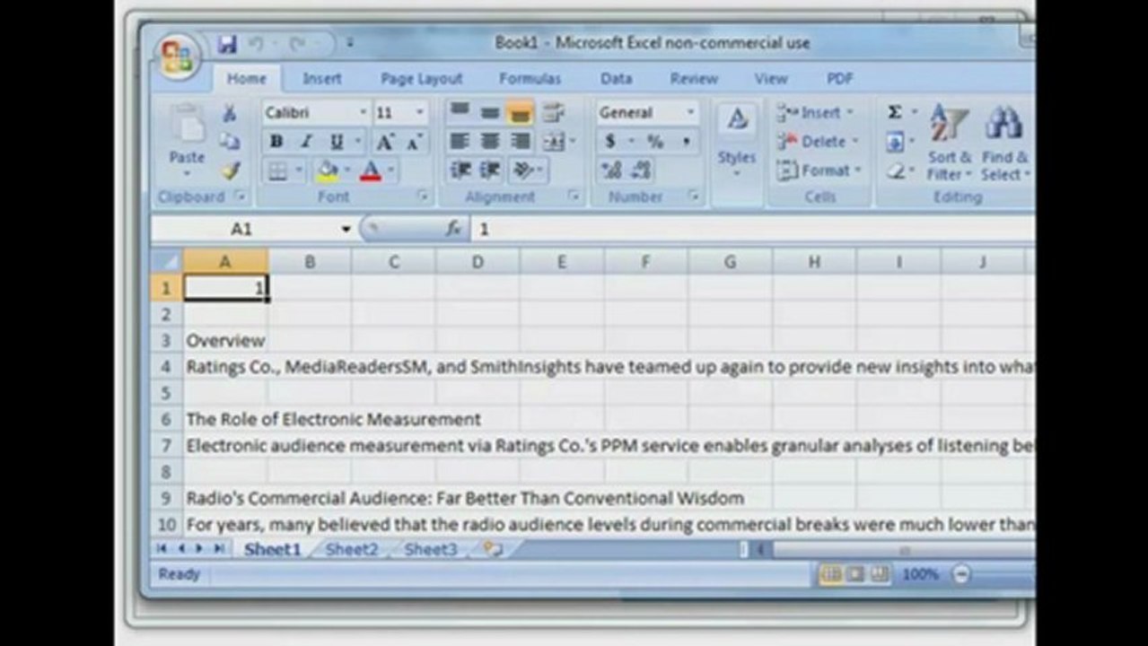
Task: Click the AutoSum sigma icon
Action: coord(895,112)
